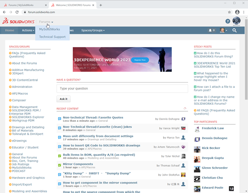The image size is (248, 193).
Task: Open Mass unit differently from document settings
Action: (x=98, y=136)
